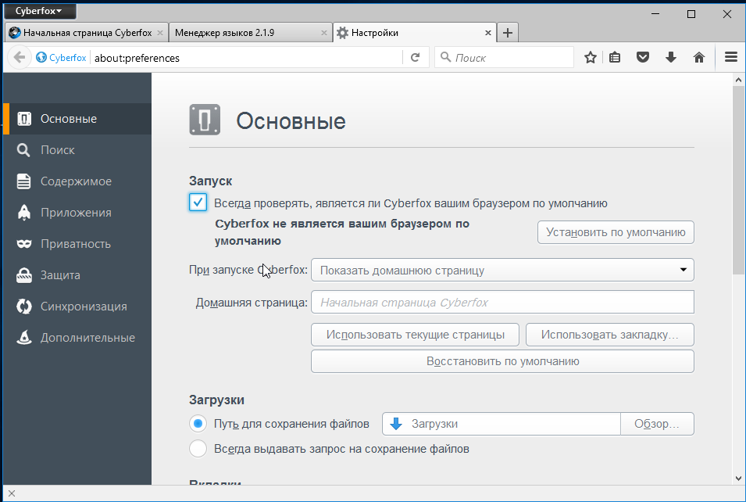Open downloads arrow icon
Viewport: 746px width, 502px height.
point(671,58)
